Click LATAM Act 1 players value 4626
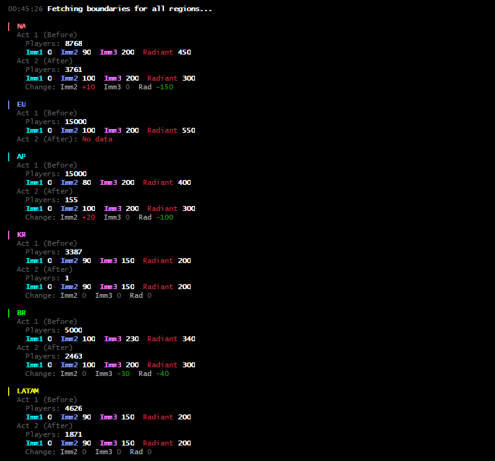The image size is (495, 461). point(73,408)
